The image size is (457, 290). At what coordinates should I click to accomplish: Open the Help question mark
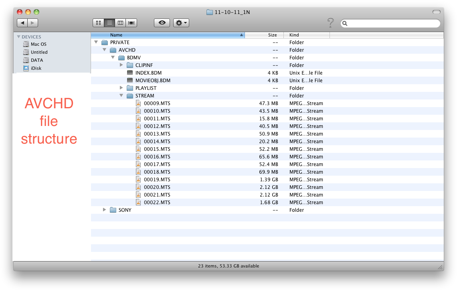(330, 23)
